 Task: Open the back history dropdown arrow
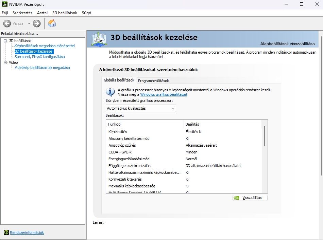pyautogui.click(x=29, y=23)
